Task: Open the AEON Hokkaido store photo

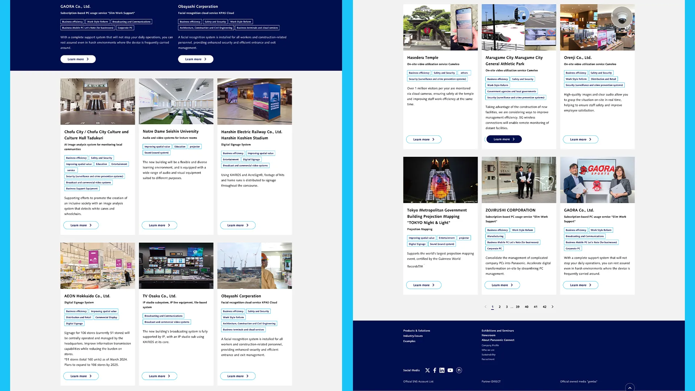Action: point(98,266)
